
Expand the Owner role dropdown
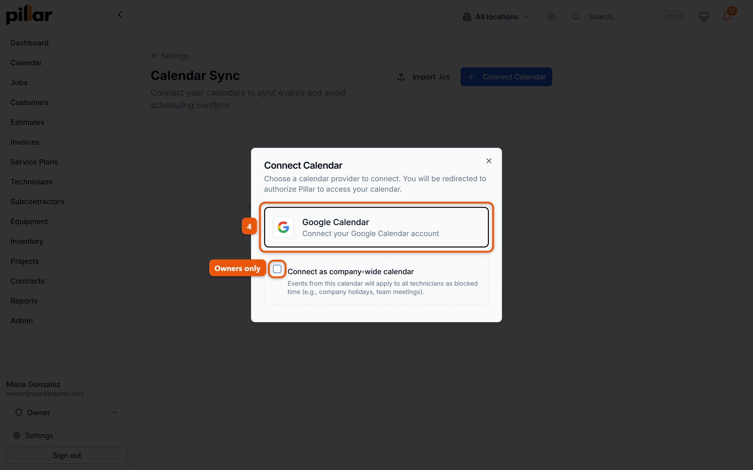click(x=67, y=413)
